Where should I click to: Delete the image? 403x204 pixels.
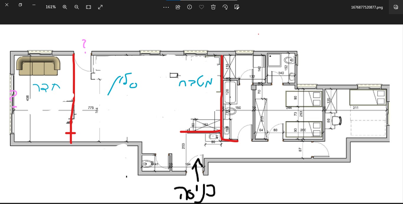pos(213,7)
